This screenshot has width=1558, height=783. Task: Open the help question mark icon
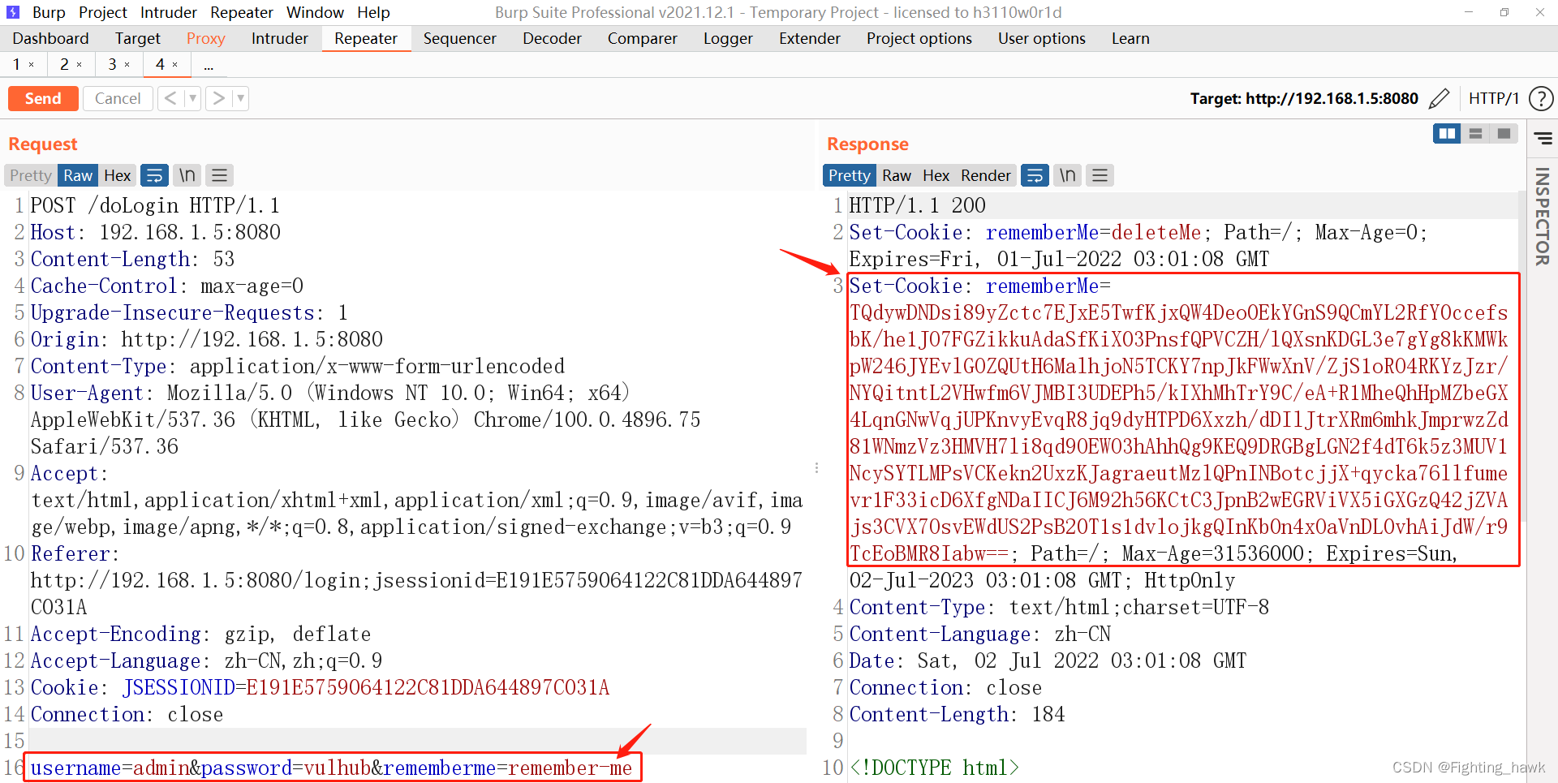point(1540,98)
